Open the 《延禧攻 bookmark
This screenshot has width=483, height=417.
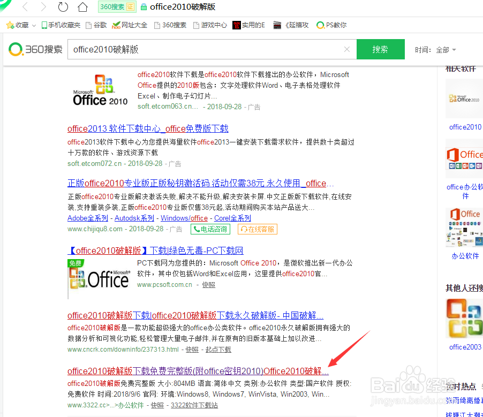tap(291, 25)
